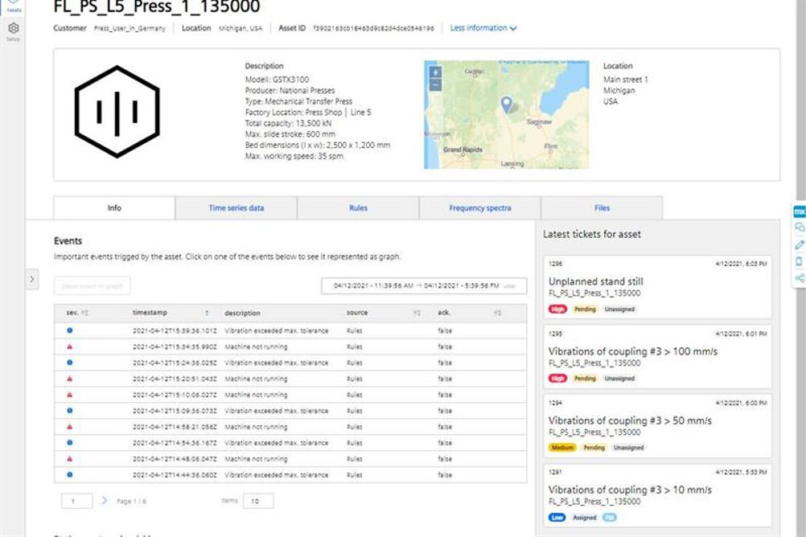
Task: Open the Time series data tab
Action: click(236, 207)
